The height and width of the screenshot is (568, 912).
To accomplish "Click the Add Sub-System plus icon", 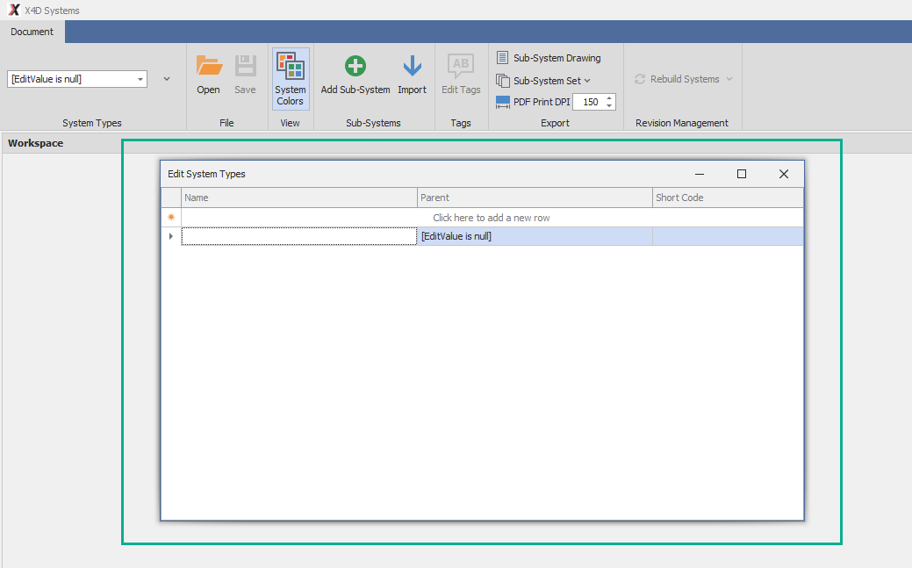I will click(x=355, y=67).
